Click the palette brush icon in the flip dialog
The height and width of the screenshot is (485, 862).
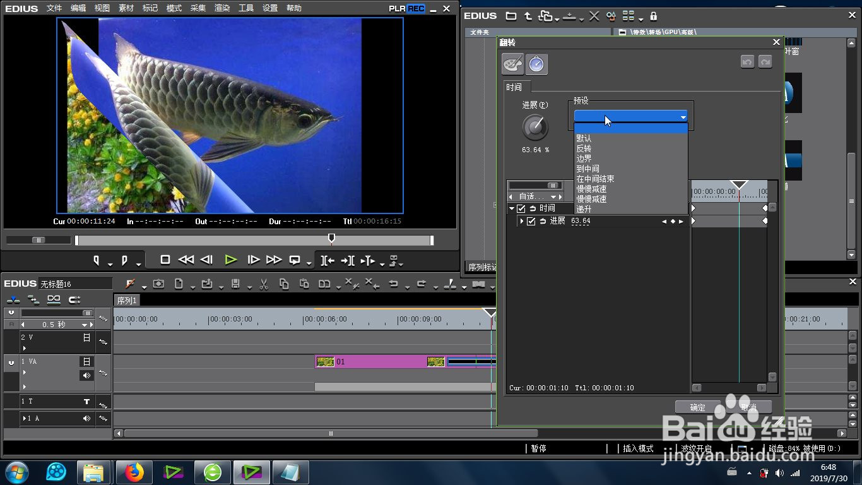click(x=512, y=64)
